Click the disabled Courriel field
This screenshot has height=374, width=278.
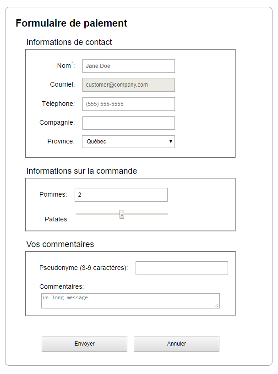coord(128,85)
